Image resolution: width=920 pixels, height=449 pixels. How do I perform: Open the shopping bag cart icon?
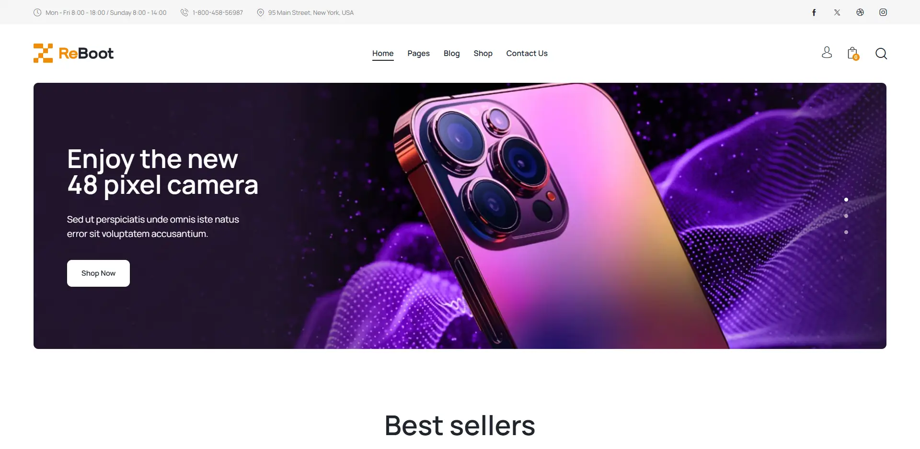click(853, 53)
